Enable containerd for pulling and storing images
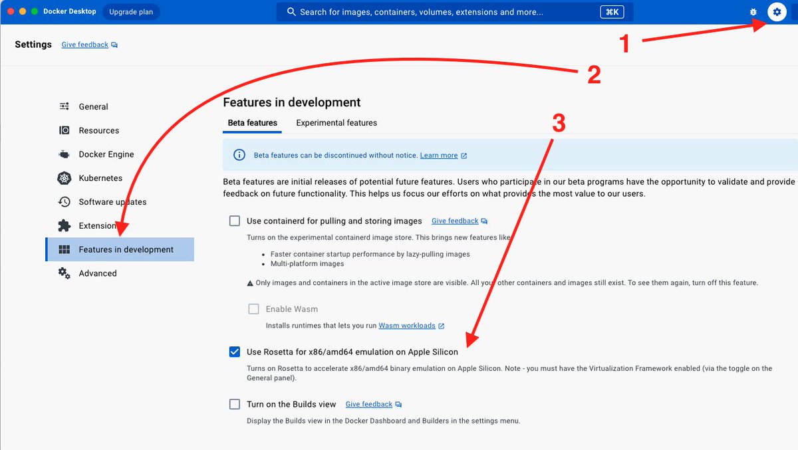 (235, 221)
